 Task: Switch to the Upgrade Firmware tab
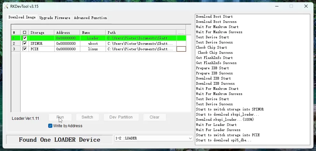(55, 18)
